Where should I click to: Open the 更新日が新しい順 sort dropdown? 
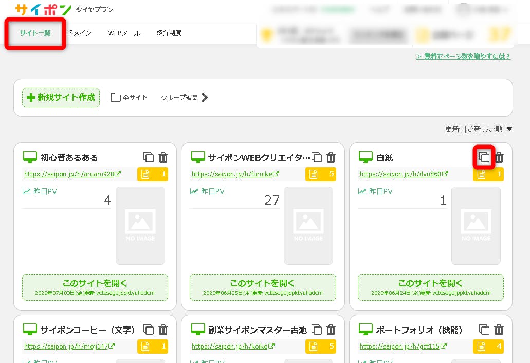coord(479,129)
